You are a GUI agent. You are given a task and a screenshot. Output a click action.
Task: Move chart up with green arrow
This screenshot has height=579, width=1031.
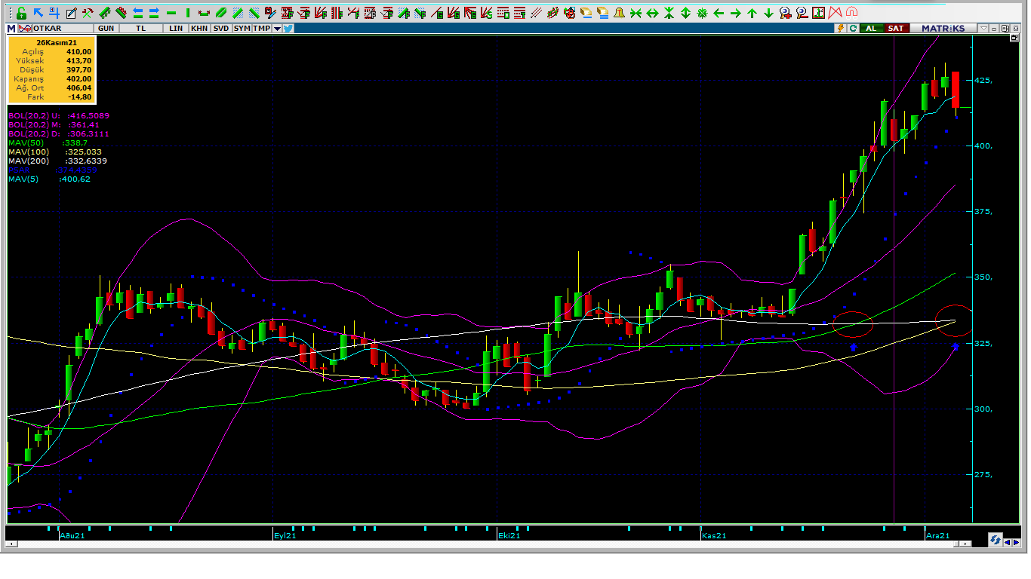(x=752, y=13)
